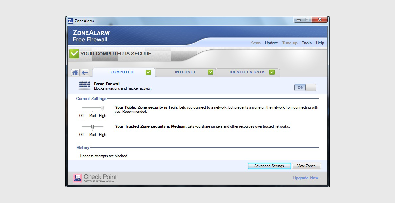Click 'Your Trusted Zone security is Medium.' text
This screenshot has height=203, width=395.
coord(151,126)
